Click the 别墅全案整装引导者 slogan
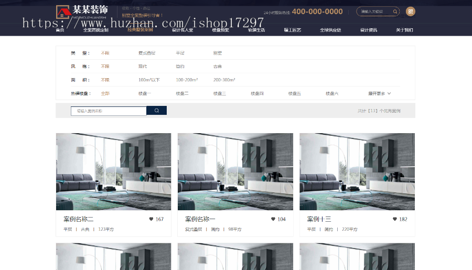The width and height of the screenshot is (472, 270). click(x=142, y=15)
